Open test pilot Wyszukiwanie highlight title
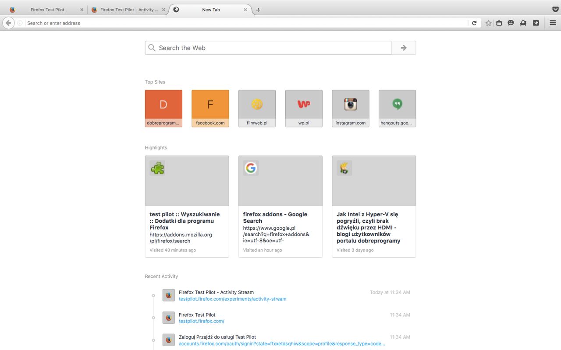This screenshot has height=350, width=561. click(x=185, y=221)
